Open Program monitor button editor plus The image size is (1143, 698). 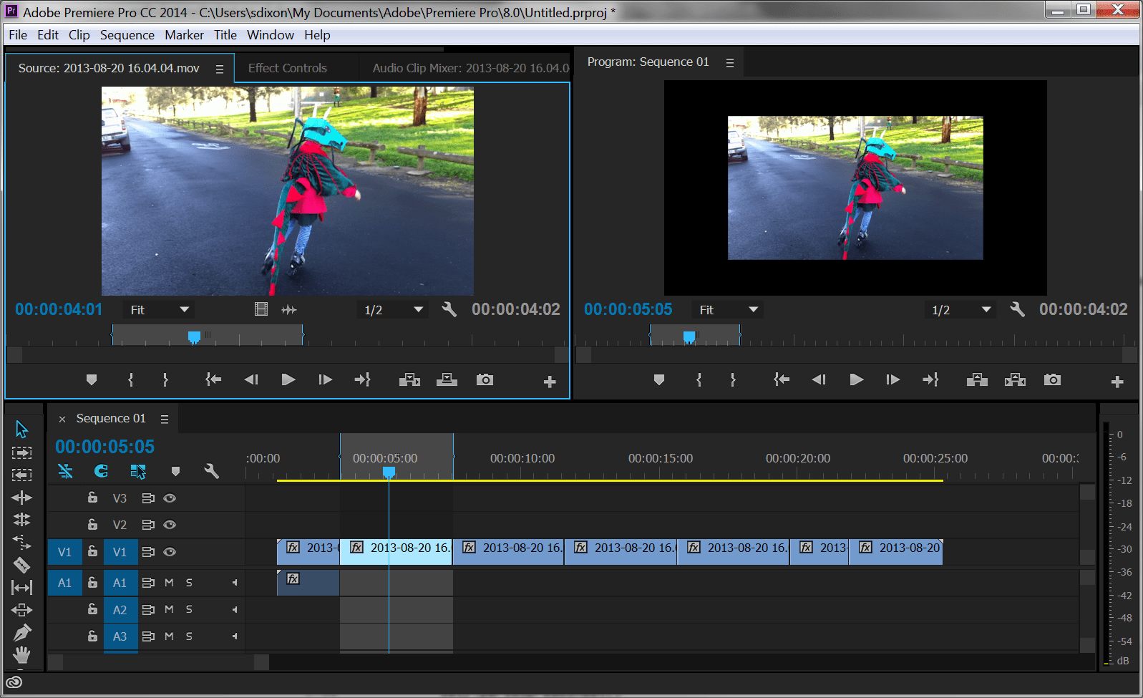pos(1117,382)
